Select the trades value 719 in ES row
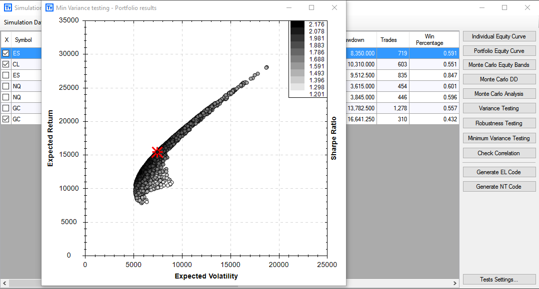 point(393,53)
